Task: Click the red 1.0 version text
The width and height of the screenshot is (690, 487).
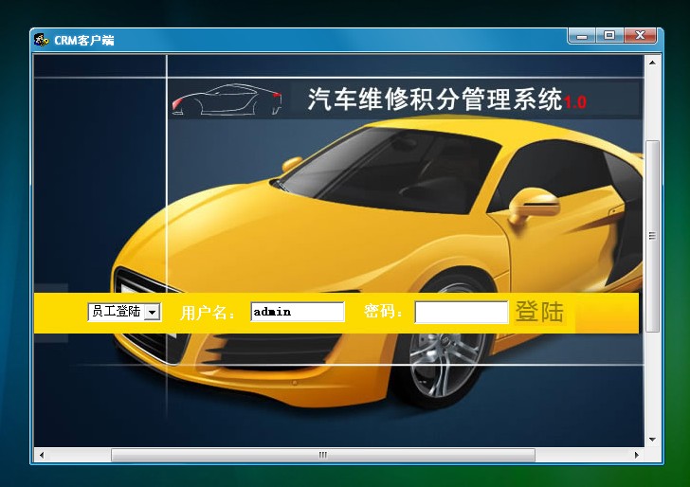Action: 575,102
